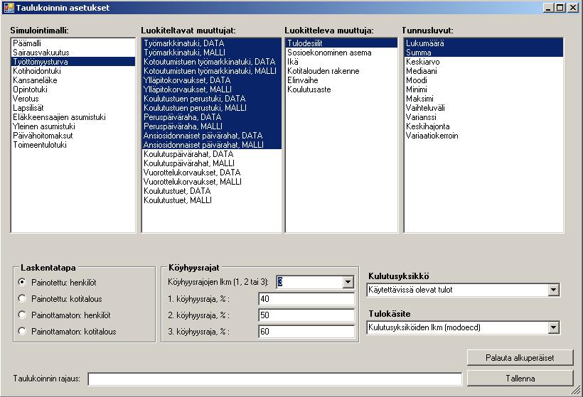This screenshot has height=397, width=583.
Task: Select Moodi in Tunnusluvut list
Action: tap(483, 80)
